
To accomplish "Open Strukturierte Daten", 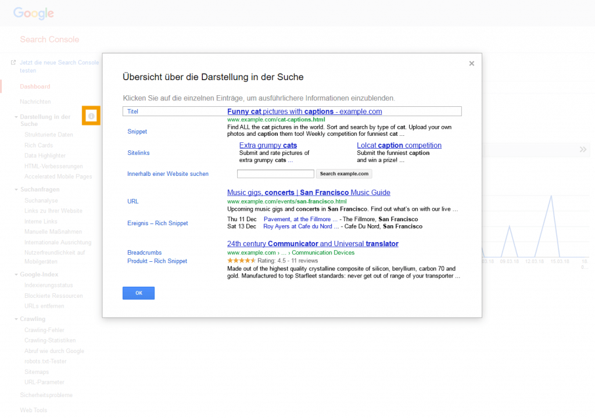I will click(x=49, y=135).
